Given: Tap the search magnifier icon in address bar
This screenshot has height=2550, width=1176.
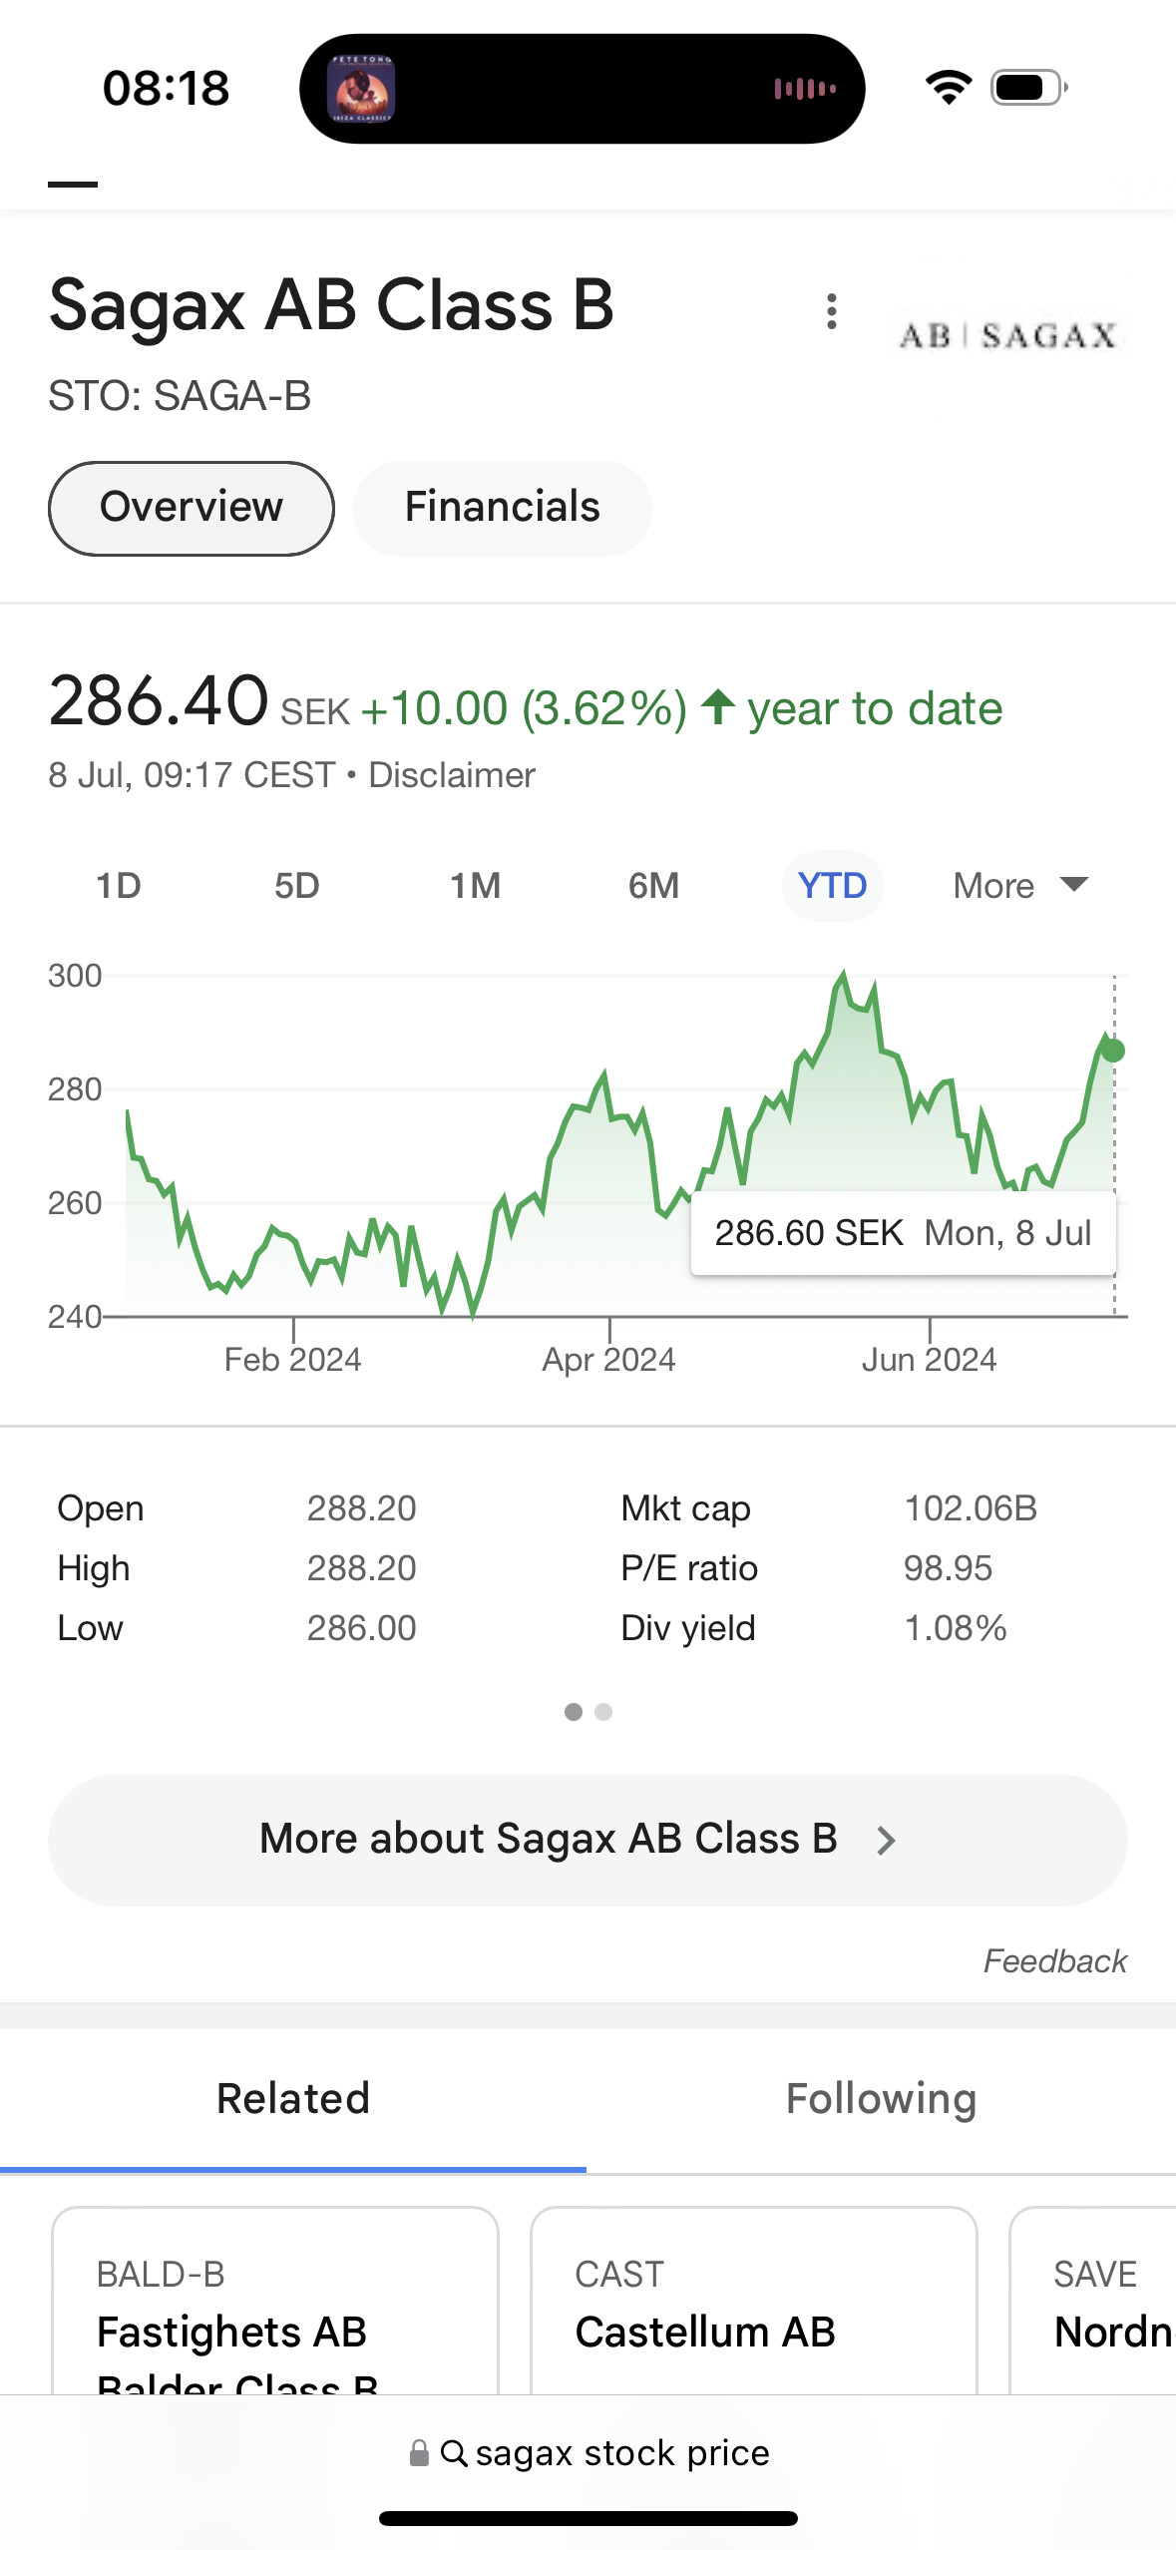Looking at the screenshot, I should (x=454, y=2453).
